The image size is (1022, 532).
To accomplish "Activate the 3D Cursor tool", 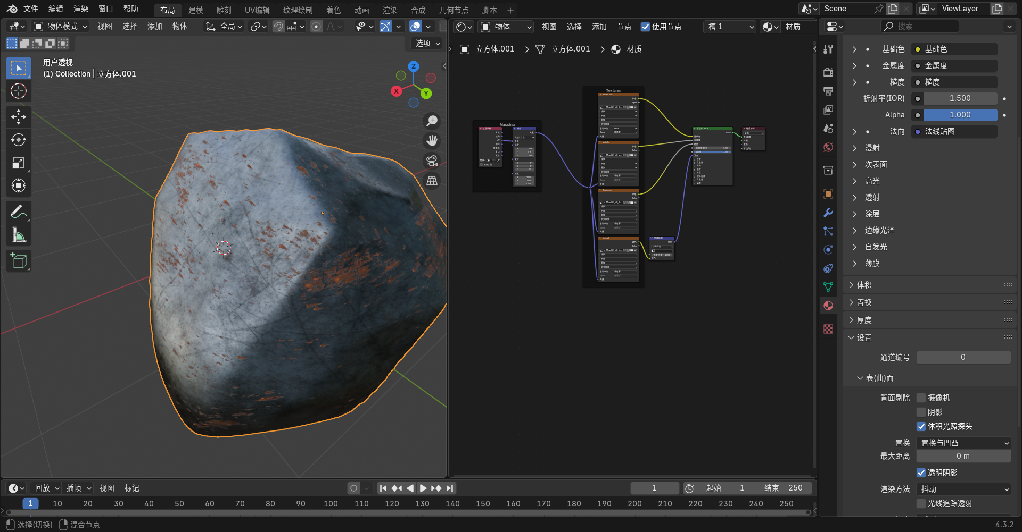I will pyautogui.click(x=19, y=91).
